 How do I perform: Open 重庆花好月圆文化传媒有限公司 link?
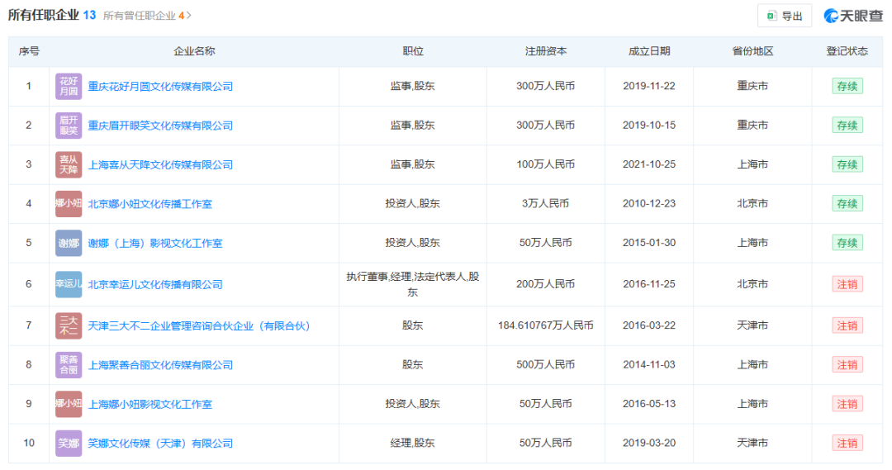pyautogui.click(x=160, y=87)
